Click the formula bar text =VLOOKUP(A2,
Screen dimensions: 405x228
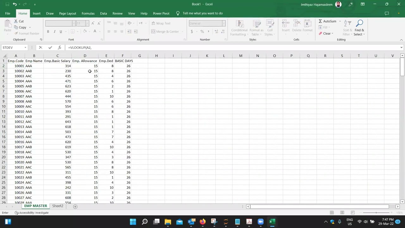80,47
